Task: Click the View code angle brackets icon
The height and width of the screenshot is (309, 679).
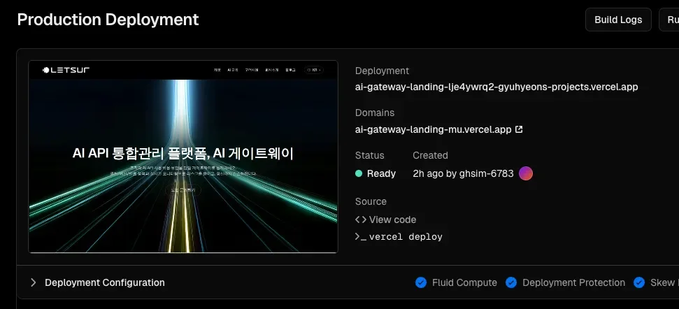Action: 361,220
